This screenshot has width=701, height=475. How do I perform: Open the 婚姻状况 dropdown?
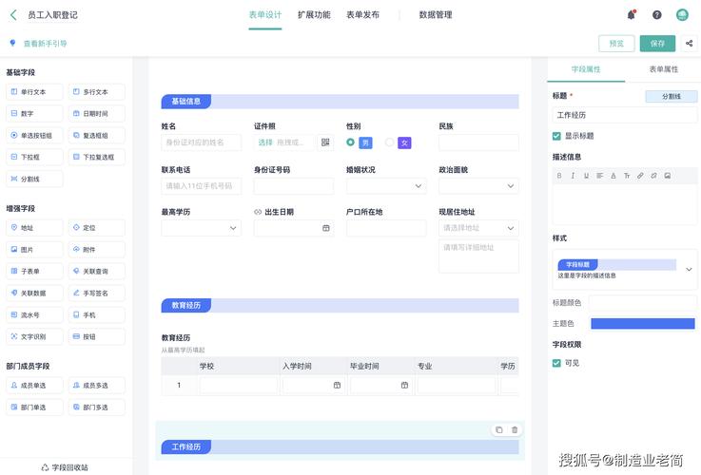tap(386, 185)
